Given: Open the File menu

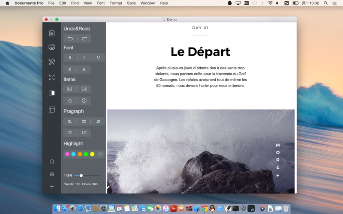Looking at the screenshot, I should (x=51, y=3).
